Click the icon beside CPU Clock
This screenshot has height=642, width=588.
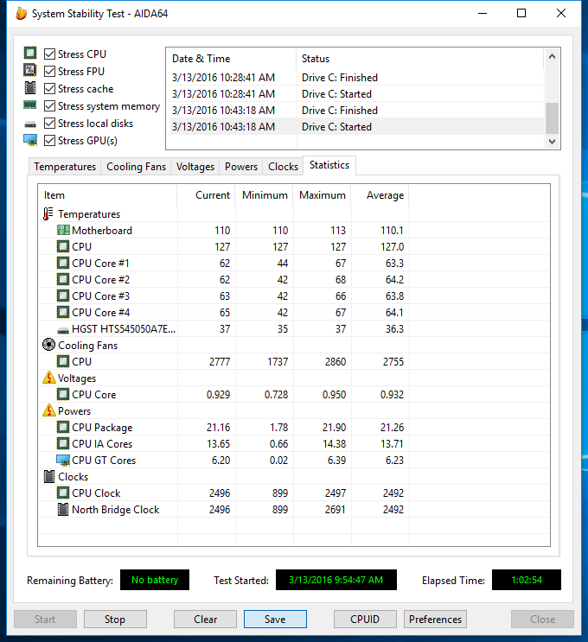pos(63,493)
